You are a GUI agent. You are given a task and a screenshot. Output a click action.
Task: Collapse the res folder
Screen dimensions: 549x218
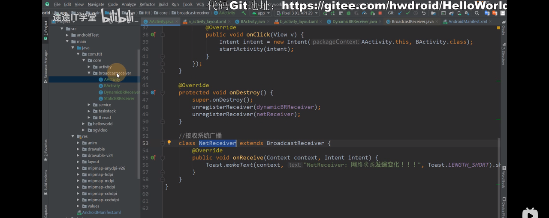coord(73,136)
